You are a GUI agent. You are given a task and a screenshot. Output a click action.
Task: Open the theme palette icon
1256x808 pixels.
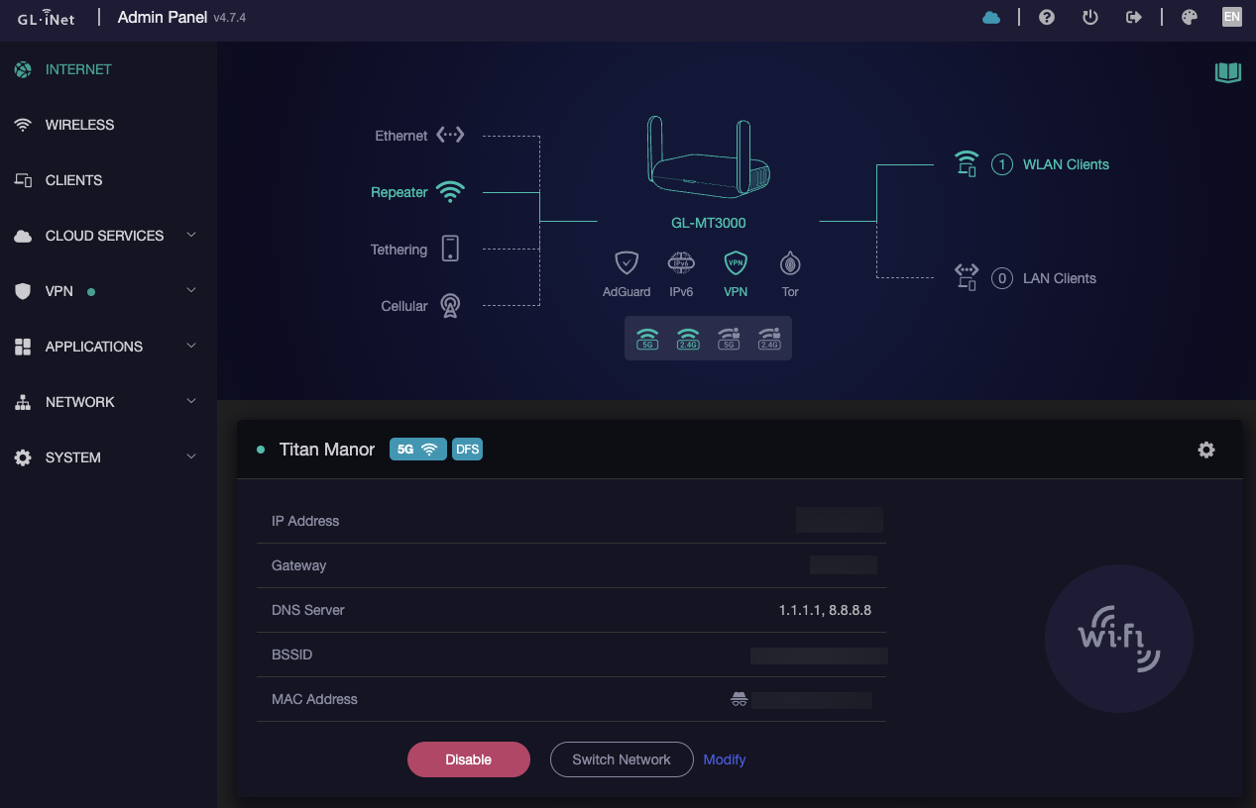(1190, 18)
